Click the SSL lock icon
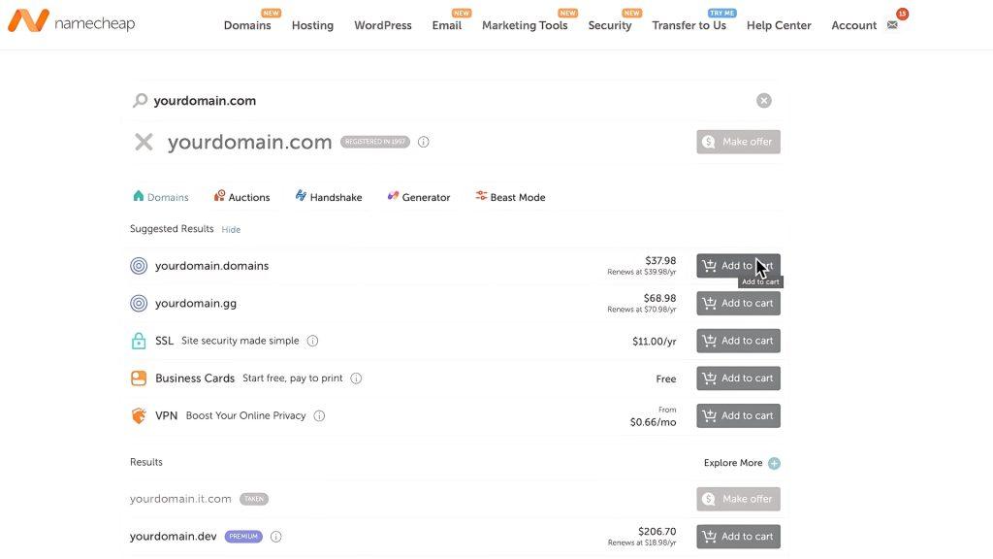993x559 pixels. coord(139,341)
